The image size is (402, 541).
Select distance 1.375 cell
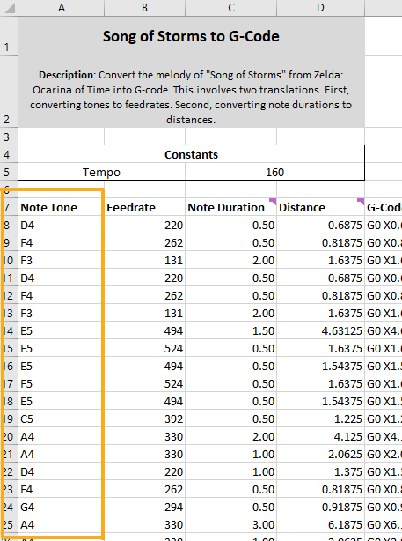[320, 471]
